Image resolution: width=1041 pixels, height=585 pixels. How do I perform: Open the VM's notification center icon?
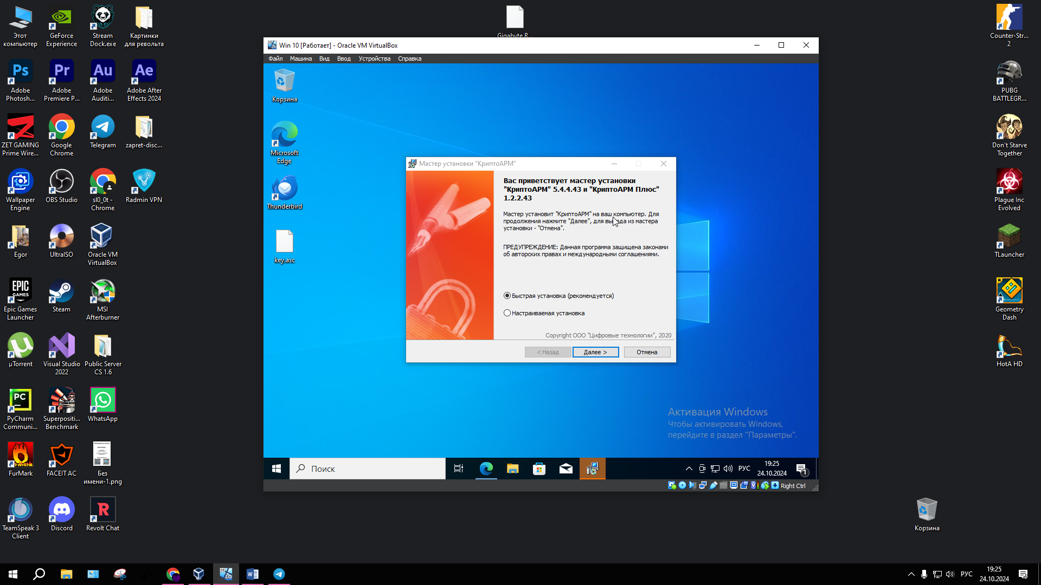[x=801, y=469]
